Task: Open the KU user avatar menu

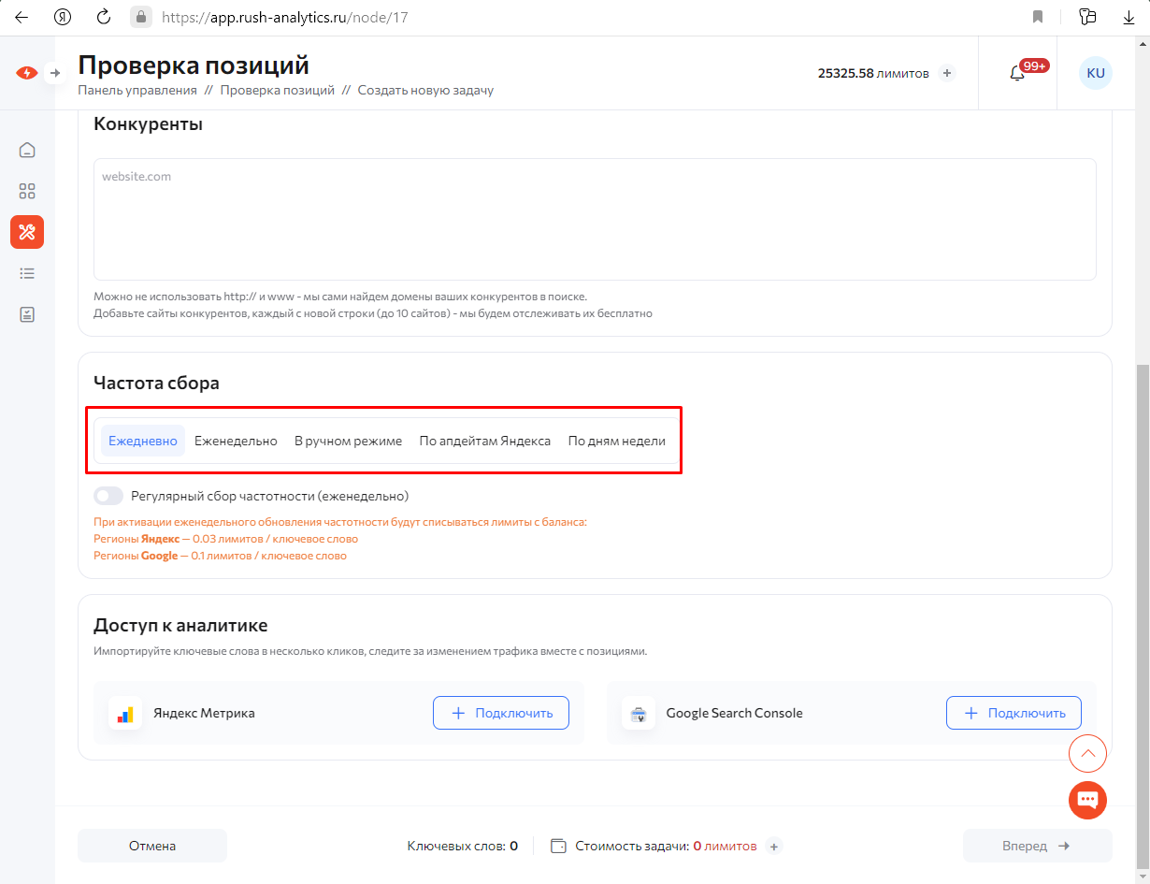Action: coord(1096,73)
